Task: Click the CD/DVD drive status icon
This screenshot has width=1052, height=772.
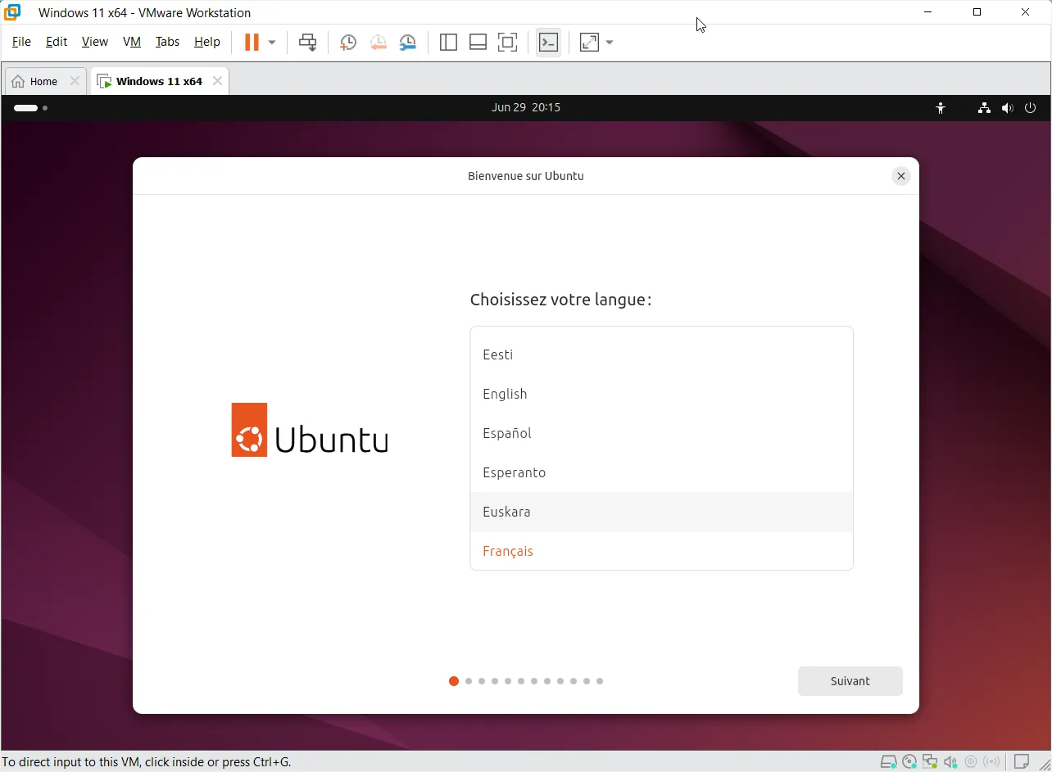Action: tap(909, 762)
